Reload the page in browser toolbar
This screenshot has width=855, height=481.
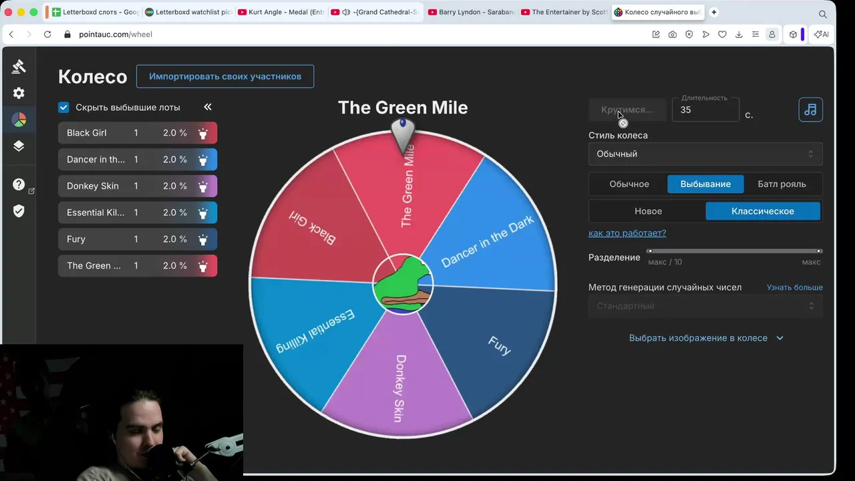tap(47, 34)
